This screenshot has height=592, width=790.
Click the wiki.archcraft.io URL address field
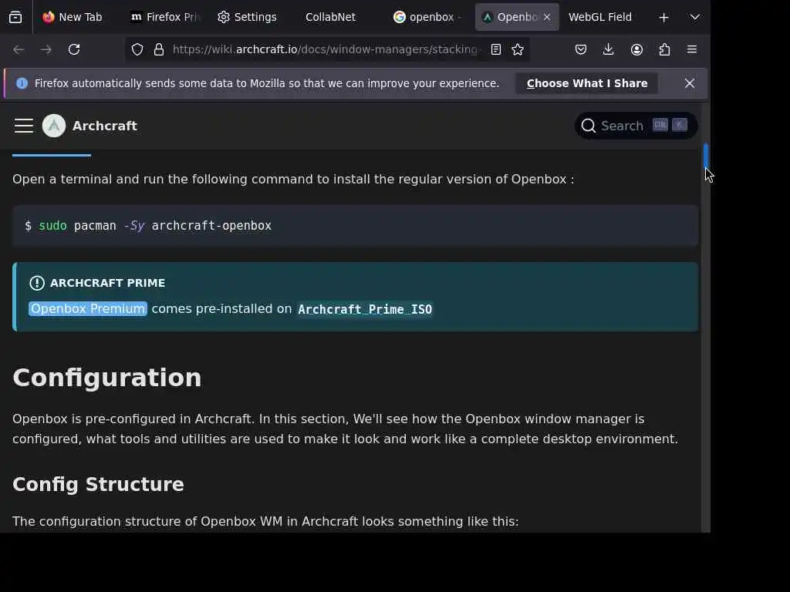326,49
